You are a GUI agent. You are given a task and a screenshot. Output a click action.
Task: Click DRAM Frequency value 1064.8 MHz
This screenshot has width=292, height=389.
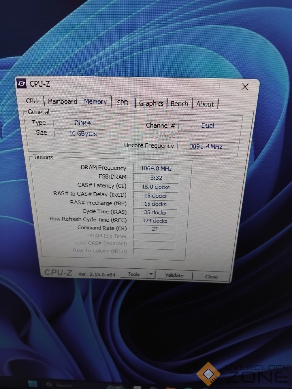coord(157,168)
